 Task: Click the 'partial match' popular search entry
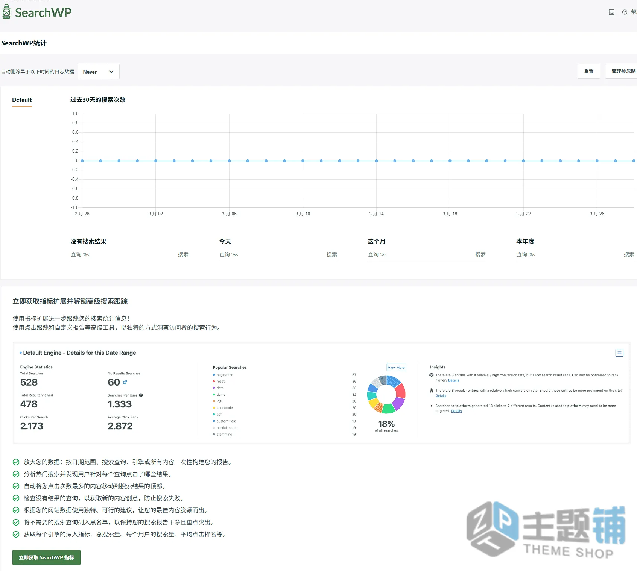pos(227,428)
